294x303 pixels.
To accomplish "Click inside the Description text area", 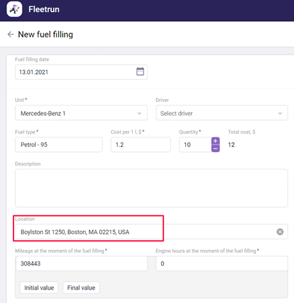I will [x=151, y=188].
